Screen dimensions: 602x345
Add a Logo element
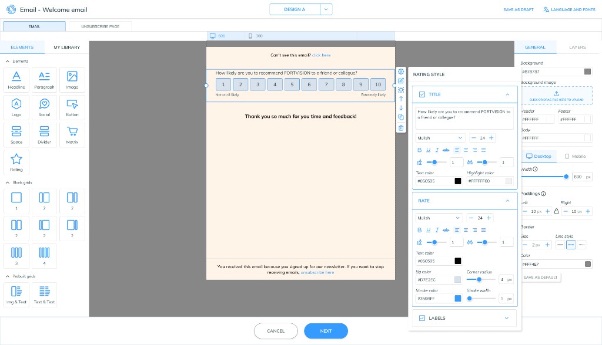(x=16, y=107)
